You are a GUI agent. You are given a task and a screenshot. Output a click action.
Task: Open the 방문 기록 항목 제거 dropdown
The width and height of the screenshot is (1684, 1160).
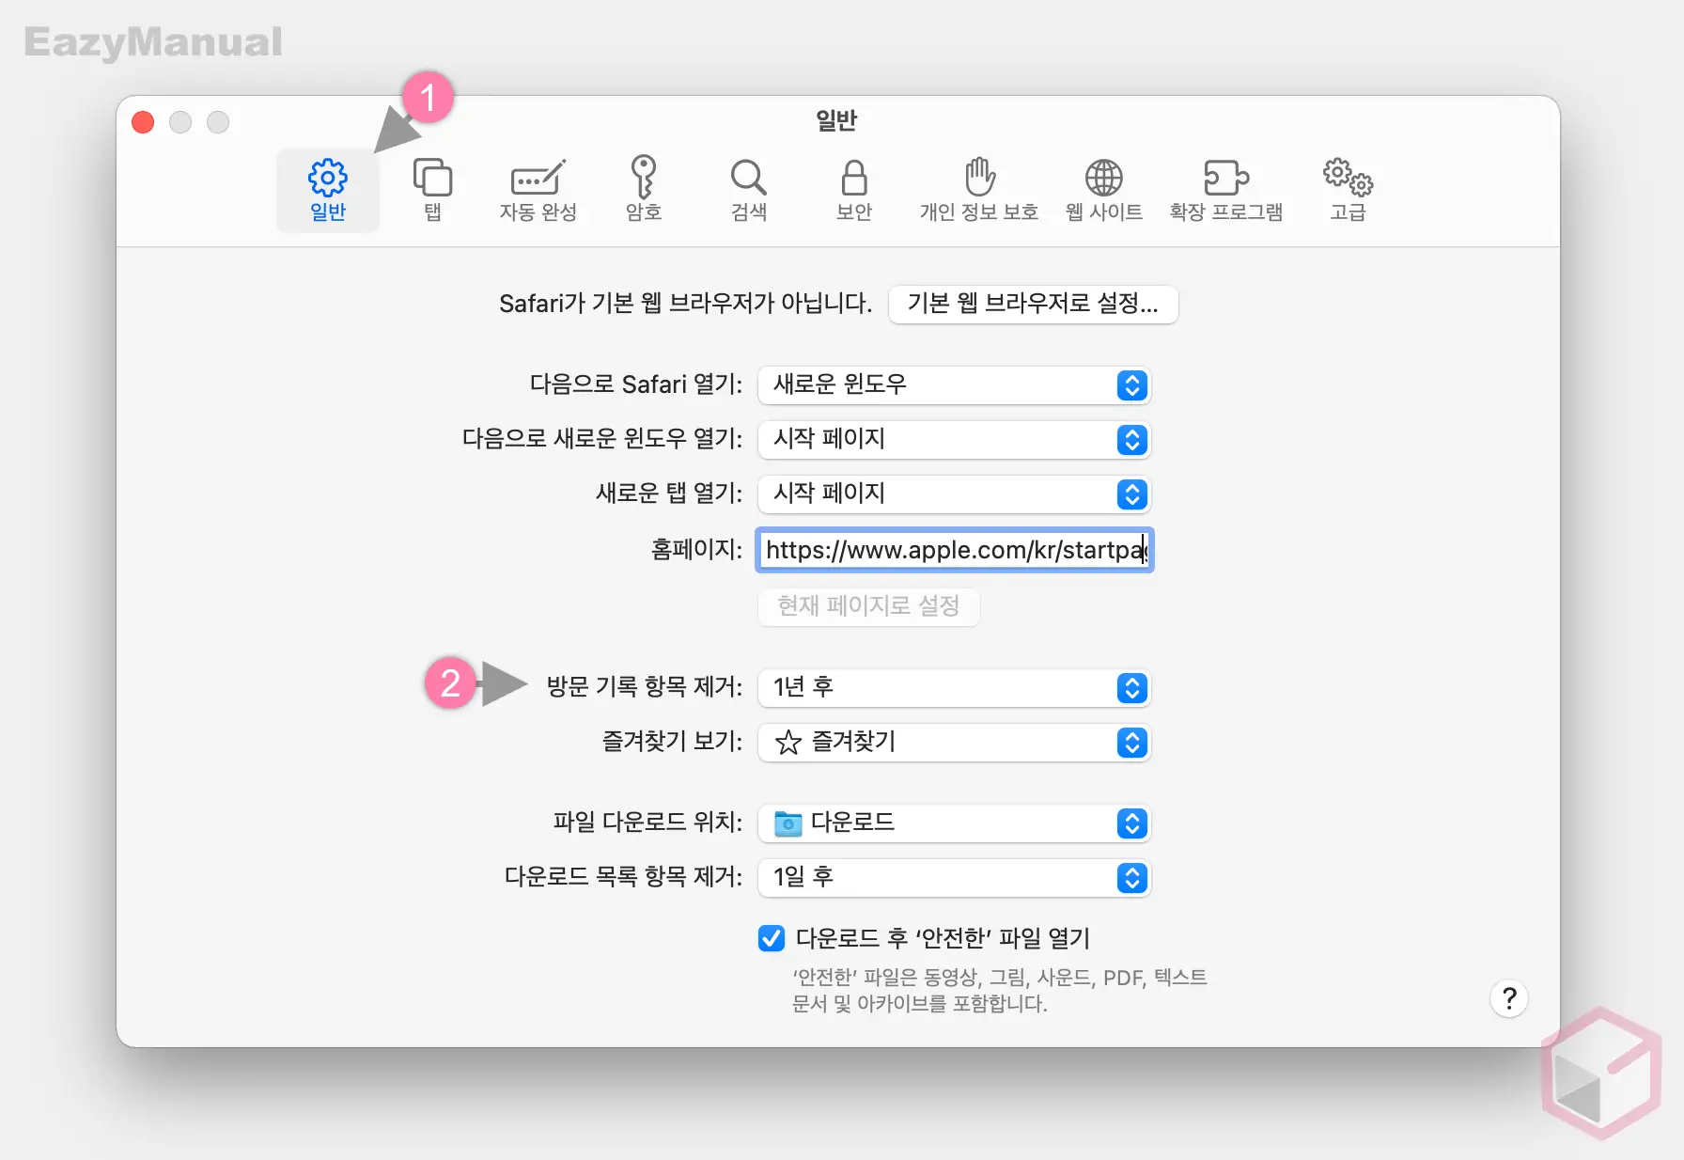[x=954, y=687]
